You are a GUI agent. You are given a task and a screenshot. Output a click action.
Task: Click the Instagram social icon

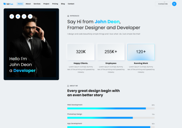tap(24, 17)
